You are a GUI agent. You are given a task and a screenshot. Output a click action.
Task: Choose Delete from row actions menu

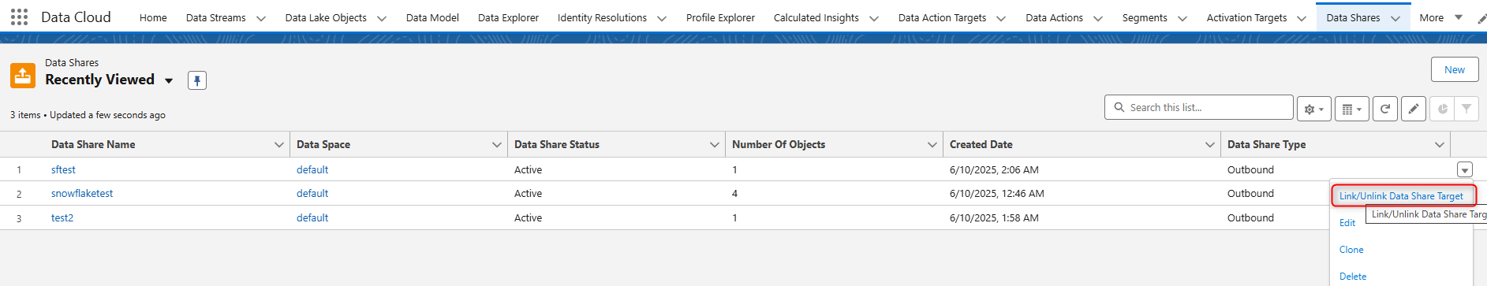point(1353,277)
